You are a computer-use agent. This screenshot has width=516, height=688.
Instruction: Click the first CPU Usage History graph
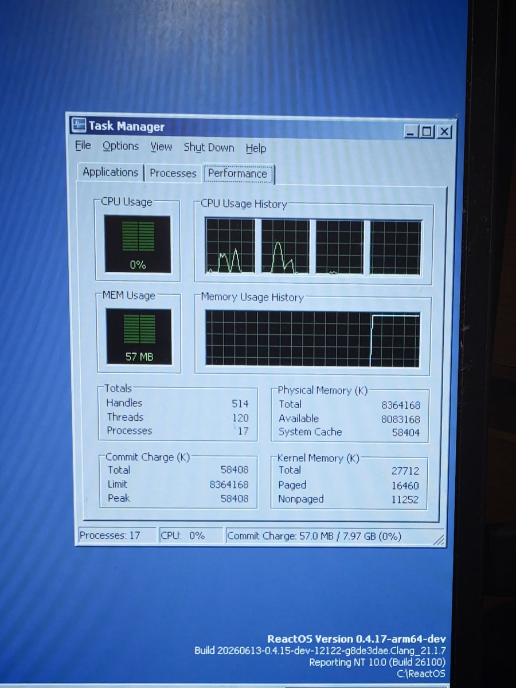click(230, 245)
